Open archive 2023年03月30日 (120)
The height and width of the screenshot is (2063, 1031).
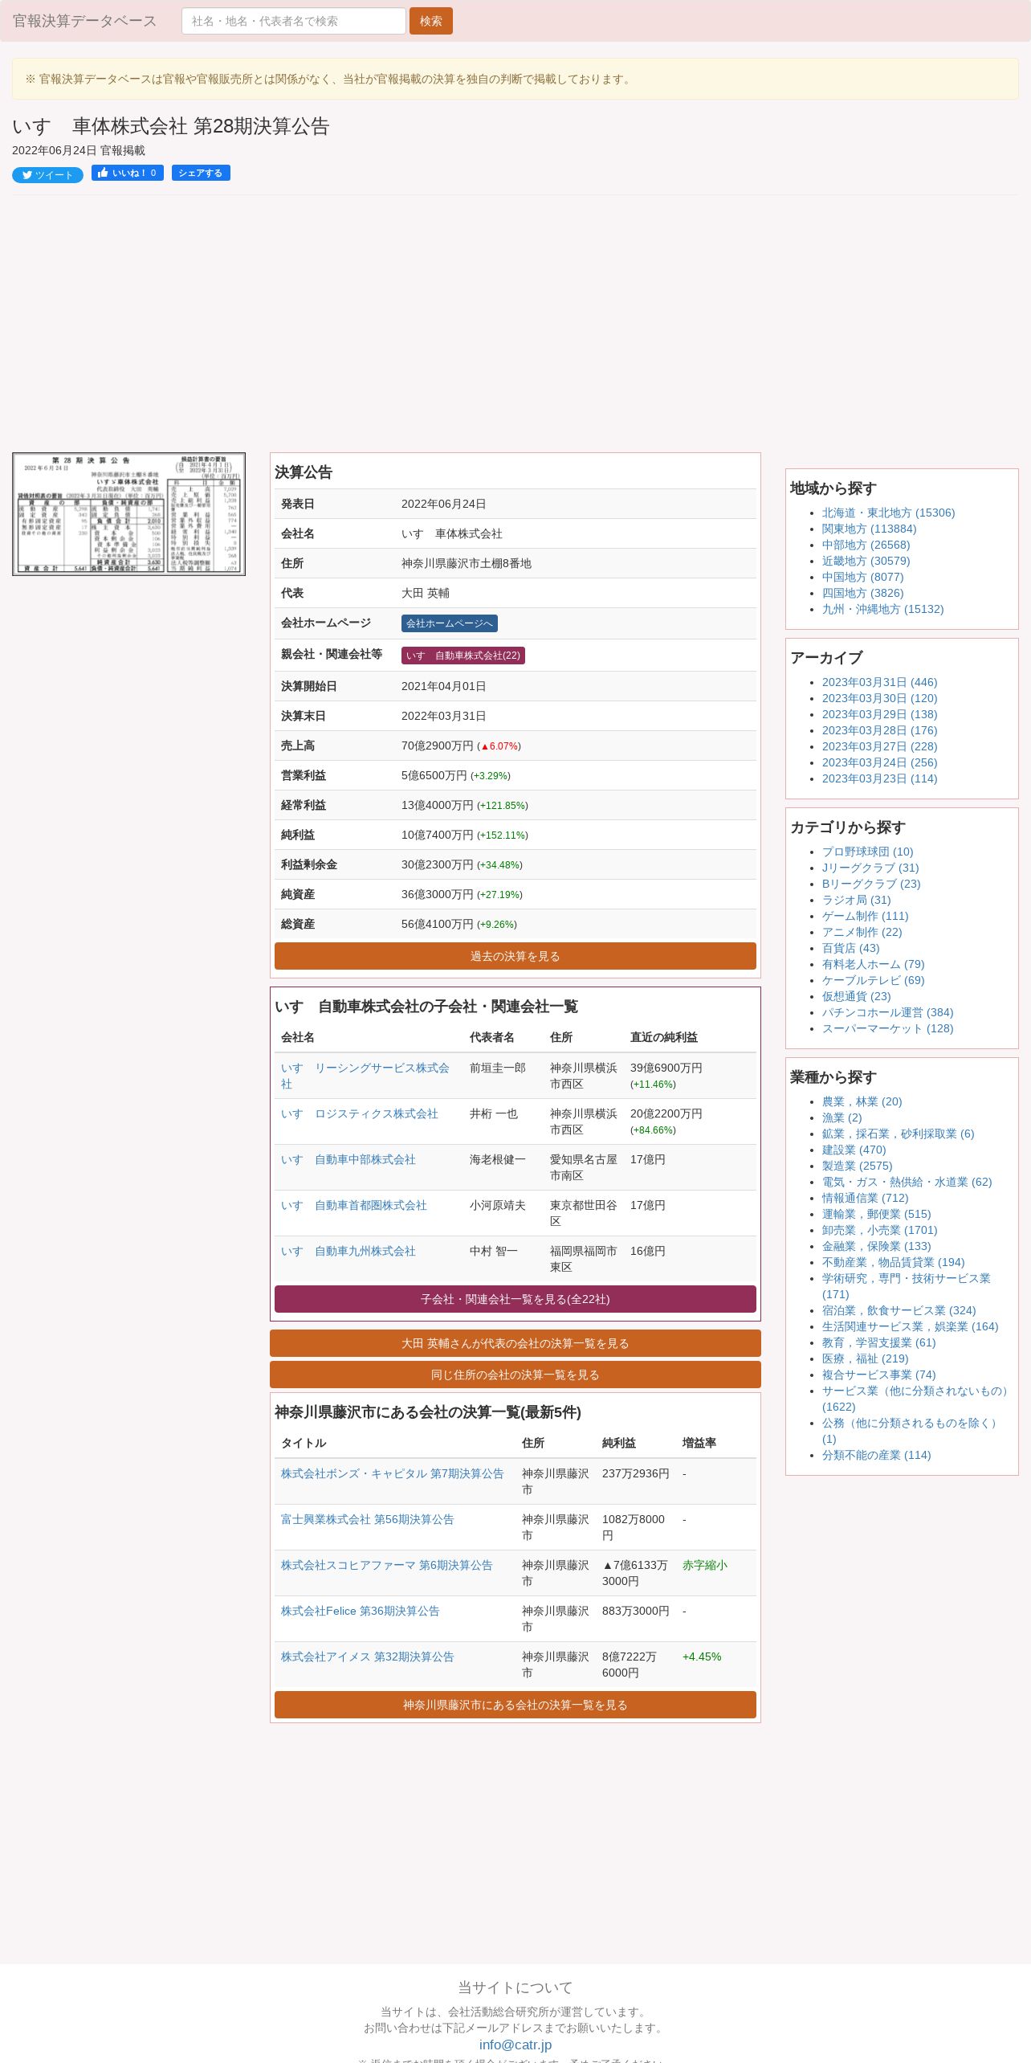(x=879, y=698)
